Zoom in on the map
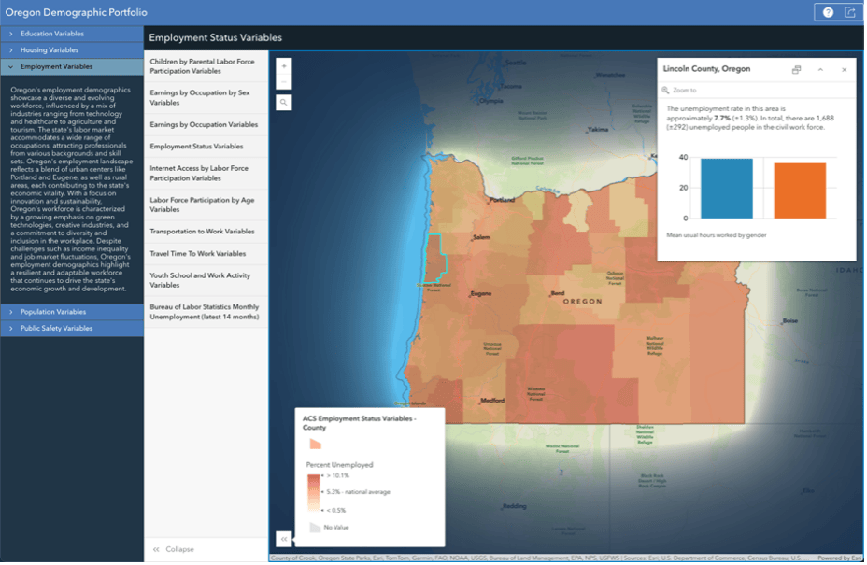The height and width of the screenshot is (565, 867). pos(284,66)
